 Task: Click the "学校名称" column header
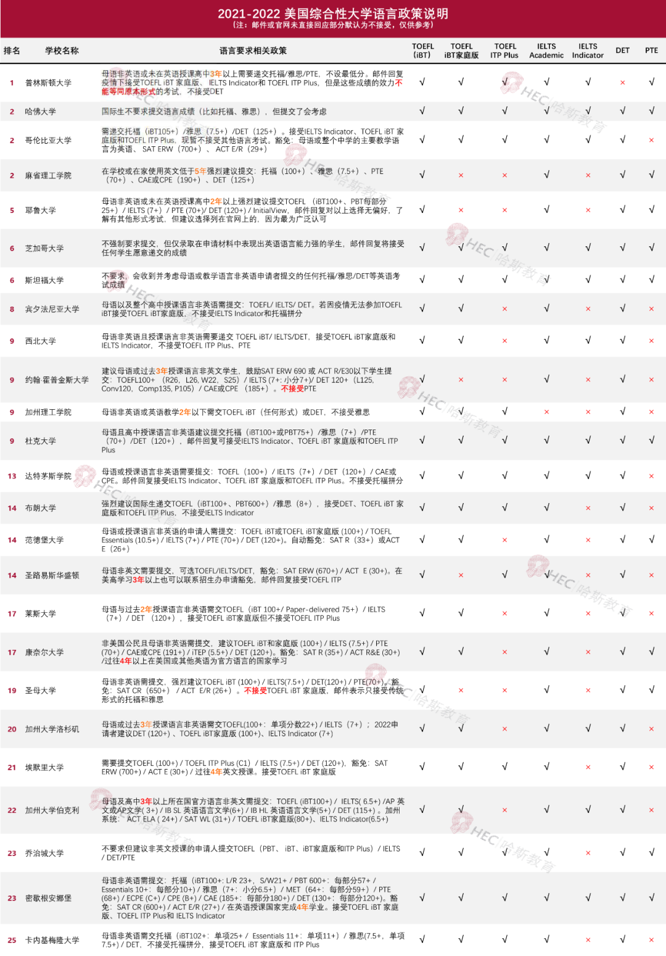[62, 51]
